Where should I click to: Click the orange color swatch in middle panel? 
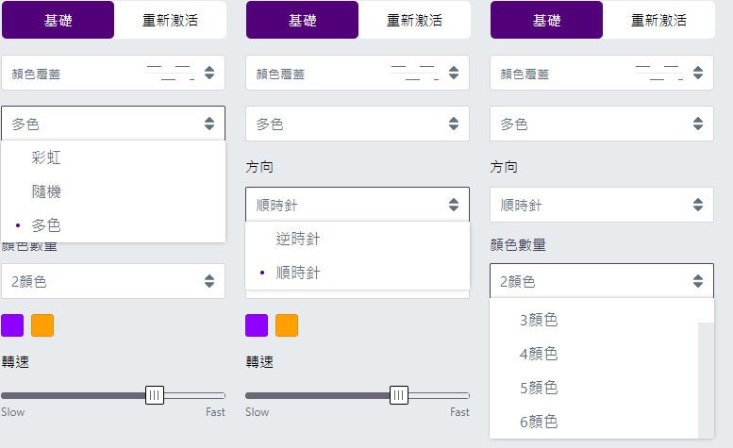click(x=287, y=325)
